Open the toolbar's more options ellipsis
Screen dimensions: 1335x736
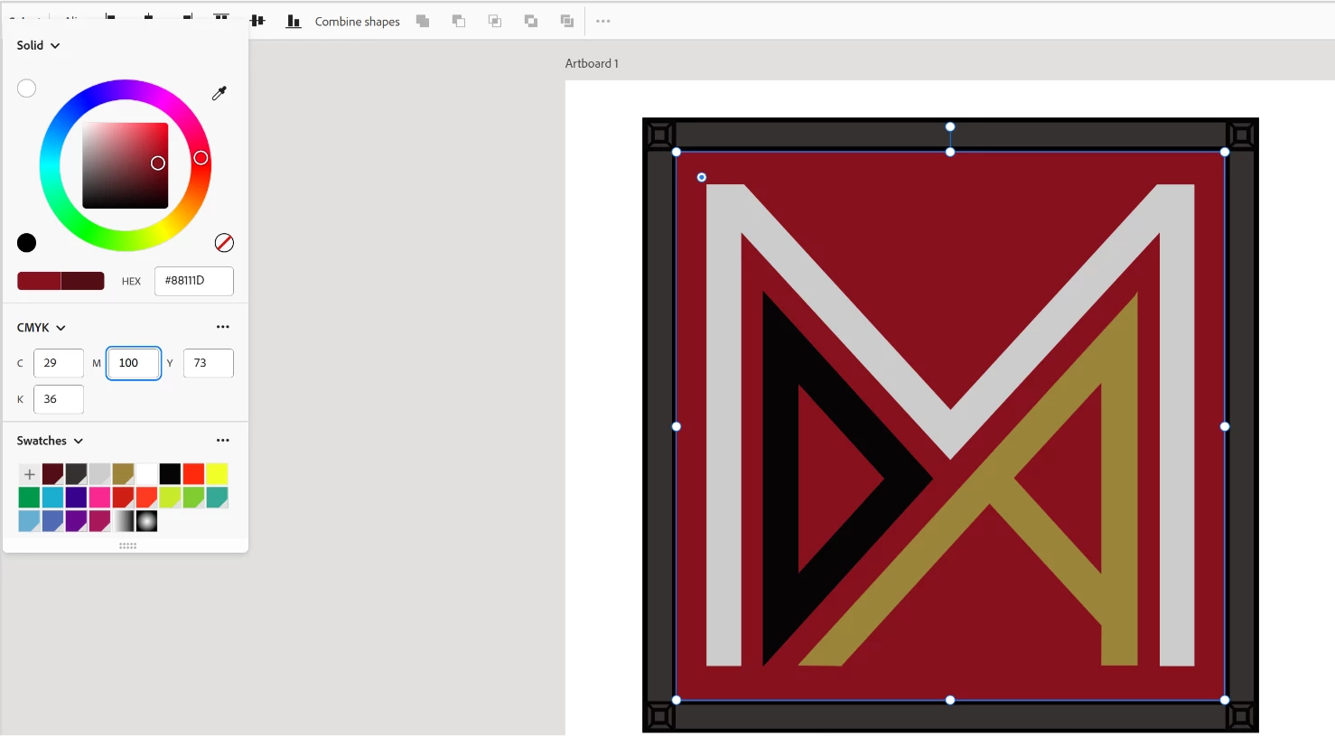tap(603, 21)
